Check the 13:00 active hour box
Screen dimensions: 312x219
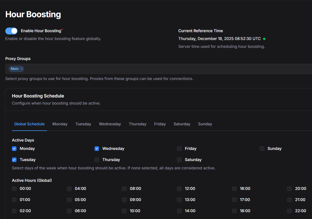tap(179, 200)
